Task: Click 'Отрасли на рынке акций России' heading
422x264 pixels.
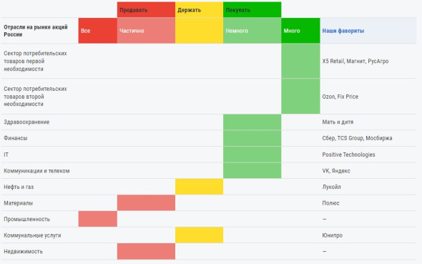Action: coord(36,31)
